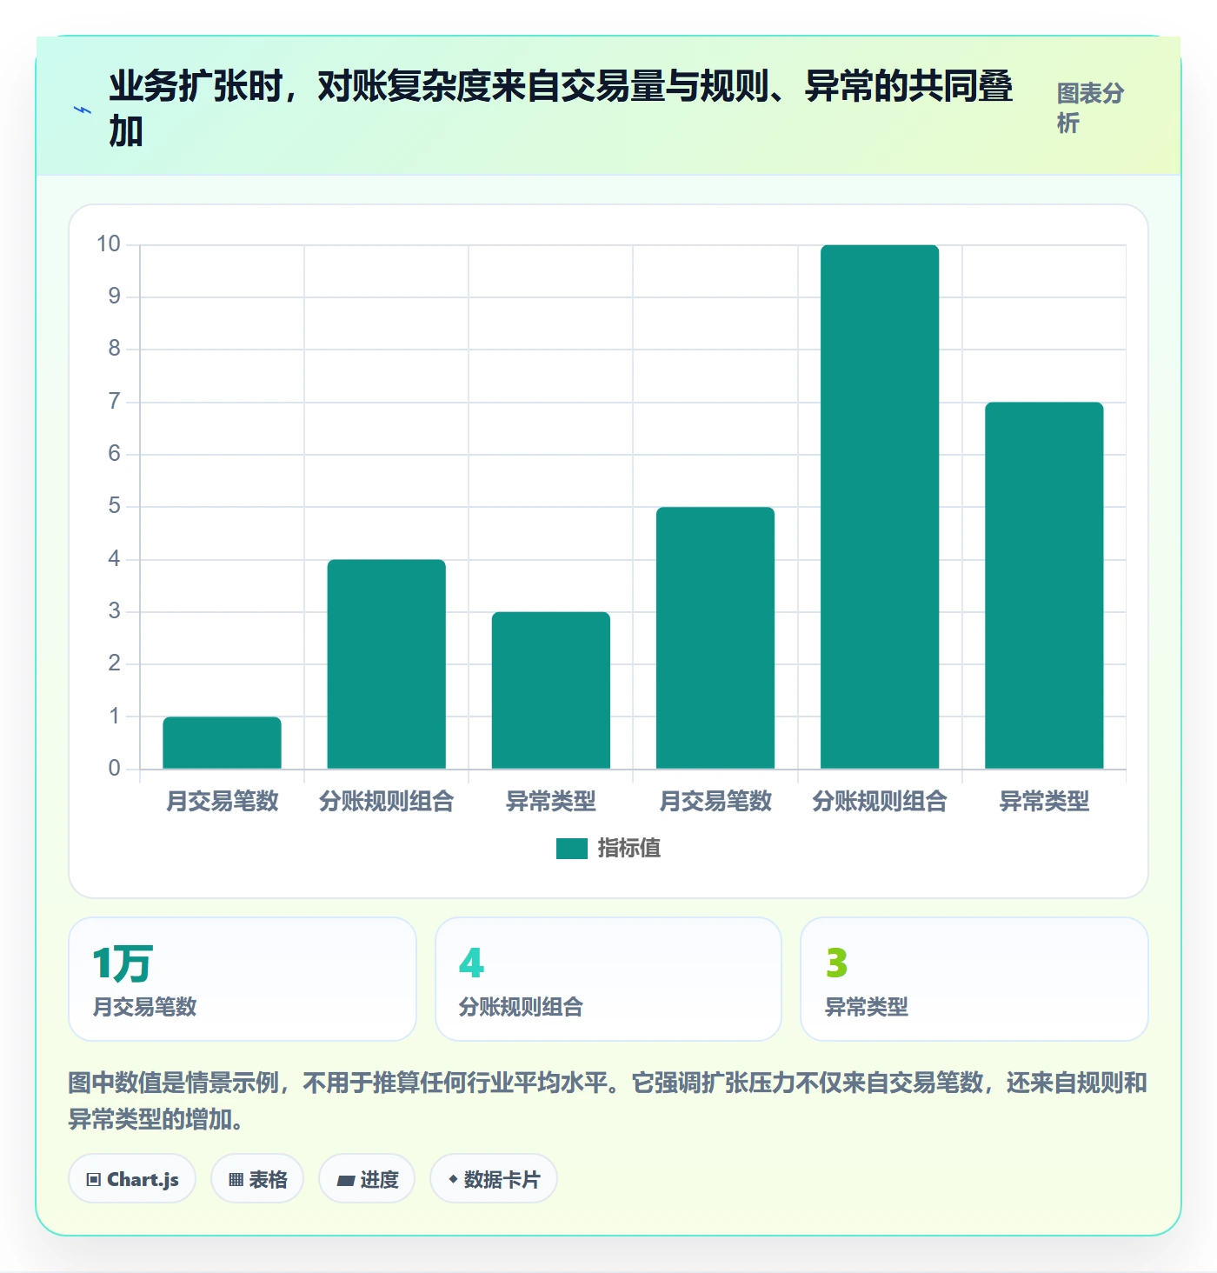Open the 1万 月交易笔数 data card
Screen dimensions: 1217x1273
point(243,979)
